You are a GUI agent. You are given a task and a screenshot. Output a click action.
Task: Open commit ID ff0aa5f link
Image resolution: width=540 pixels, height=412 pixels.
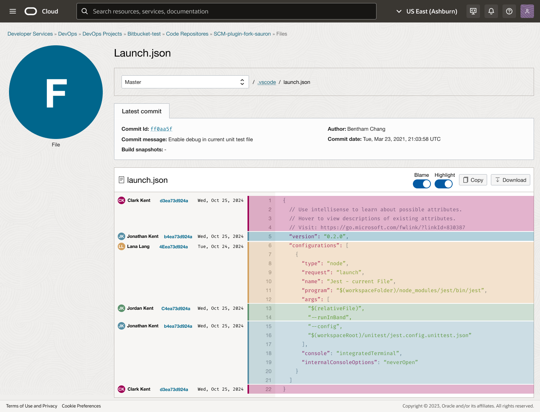coord(161,129)
